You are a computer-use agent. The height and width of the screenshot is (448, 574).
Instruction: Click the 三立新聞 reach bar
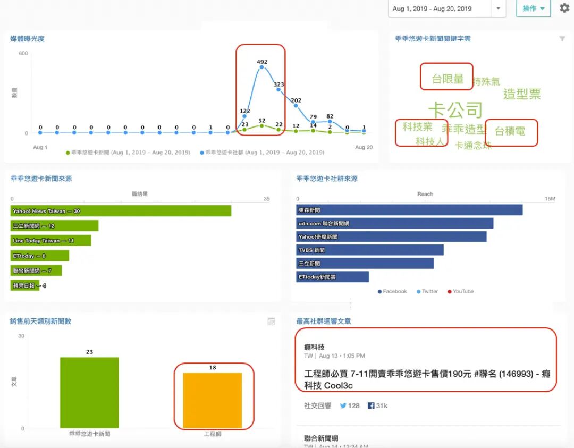click(x=365, y=263)
